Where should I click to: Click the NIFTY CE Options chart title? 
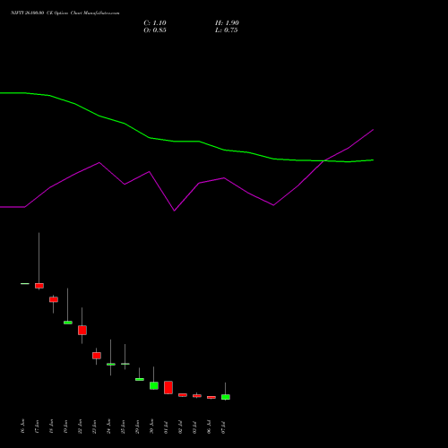65,13
